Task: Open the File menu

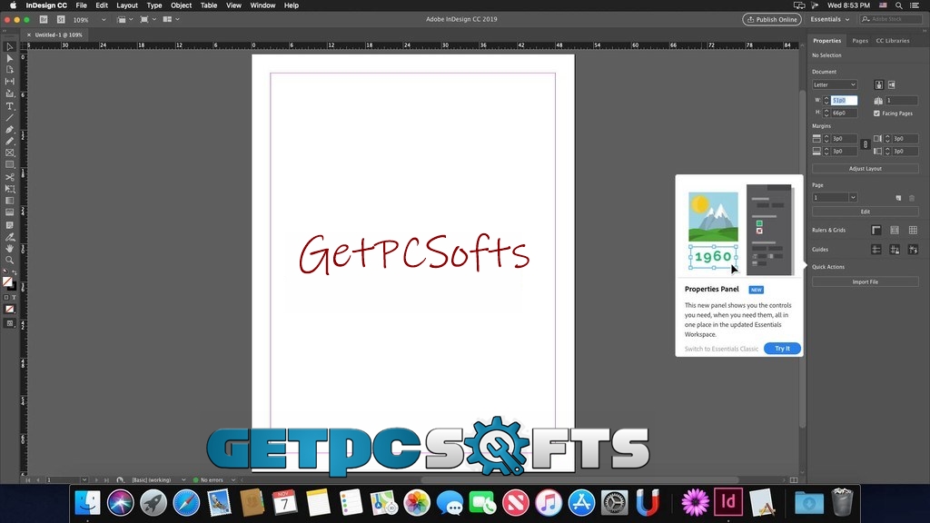Action: (x=81, y=5)
